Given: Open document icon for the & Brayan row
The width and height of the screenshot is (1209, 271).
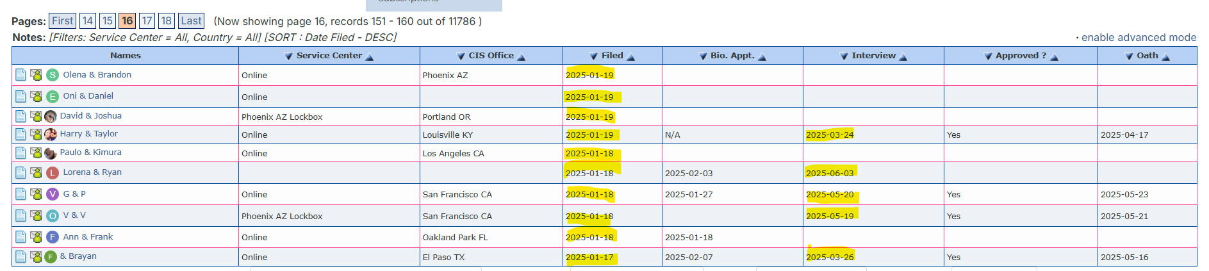Looking at the screenshot, I should pos(21,257).
